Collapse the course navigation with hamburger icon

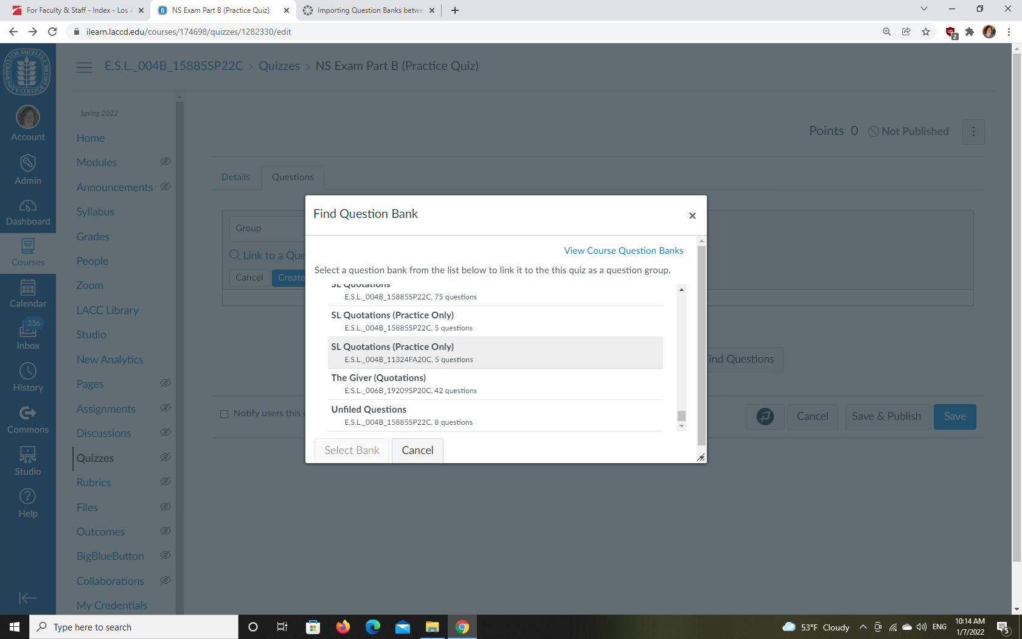(x=84, y=67)
